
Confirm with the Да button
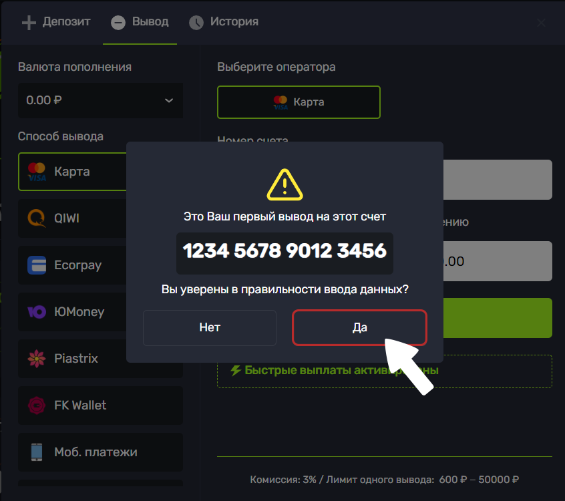[x=359, y=328]
